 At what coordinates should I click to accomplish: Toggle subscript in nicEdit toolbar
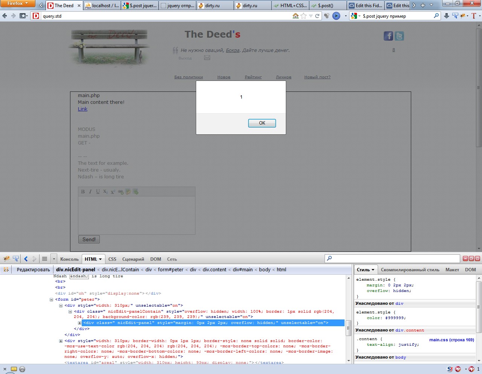(x=105, y=192)
